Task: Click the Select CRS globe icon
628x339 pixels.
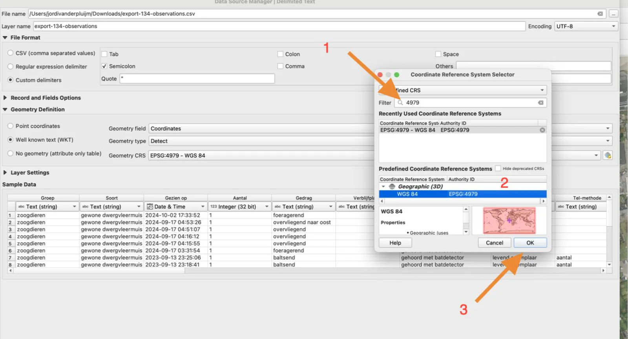Action: (x=608, y=155)
